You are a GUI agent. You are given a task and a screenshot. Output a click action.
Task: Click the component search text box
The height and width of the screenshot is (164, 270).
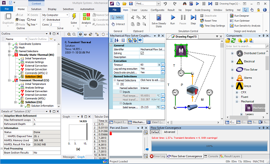pos(245,46)
